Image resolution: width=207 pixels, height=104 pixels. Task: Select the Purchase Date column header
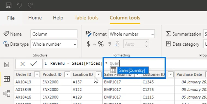(189, 74)
